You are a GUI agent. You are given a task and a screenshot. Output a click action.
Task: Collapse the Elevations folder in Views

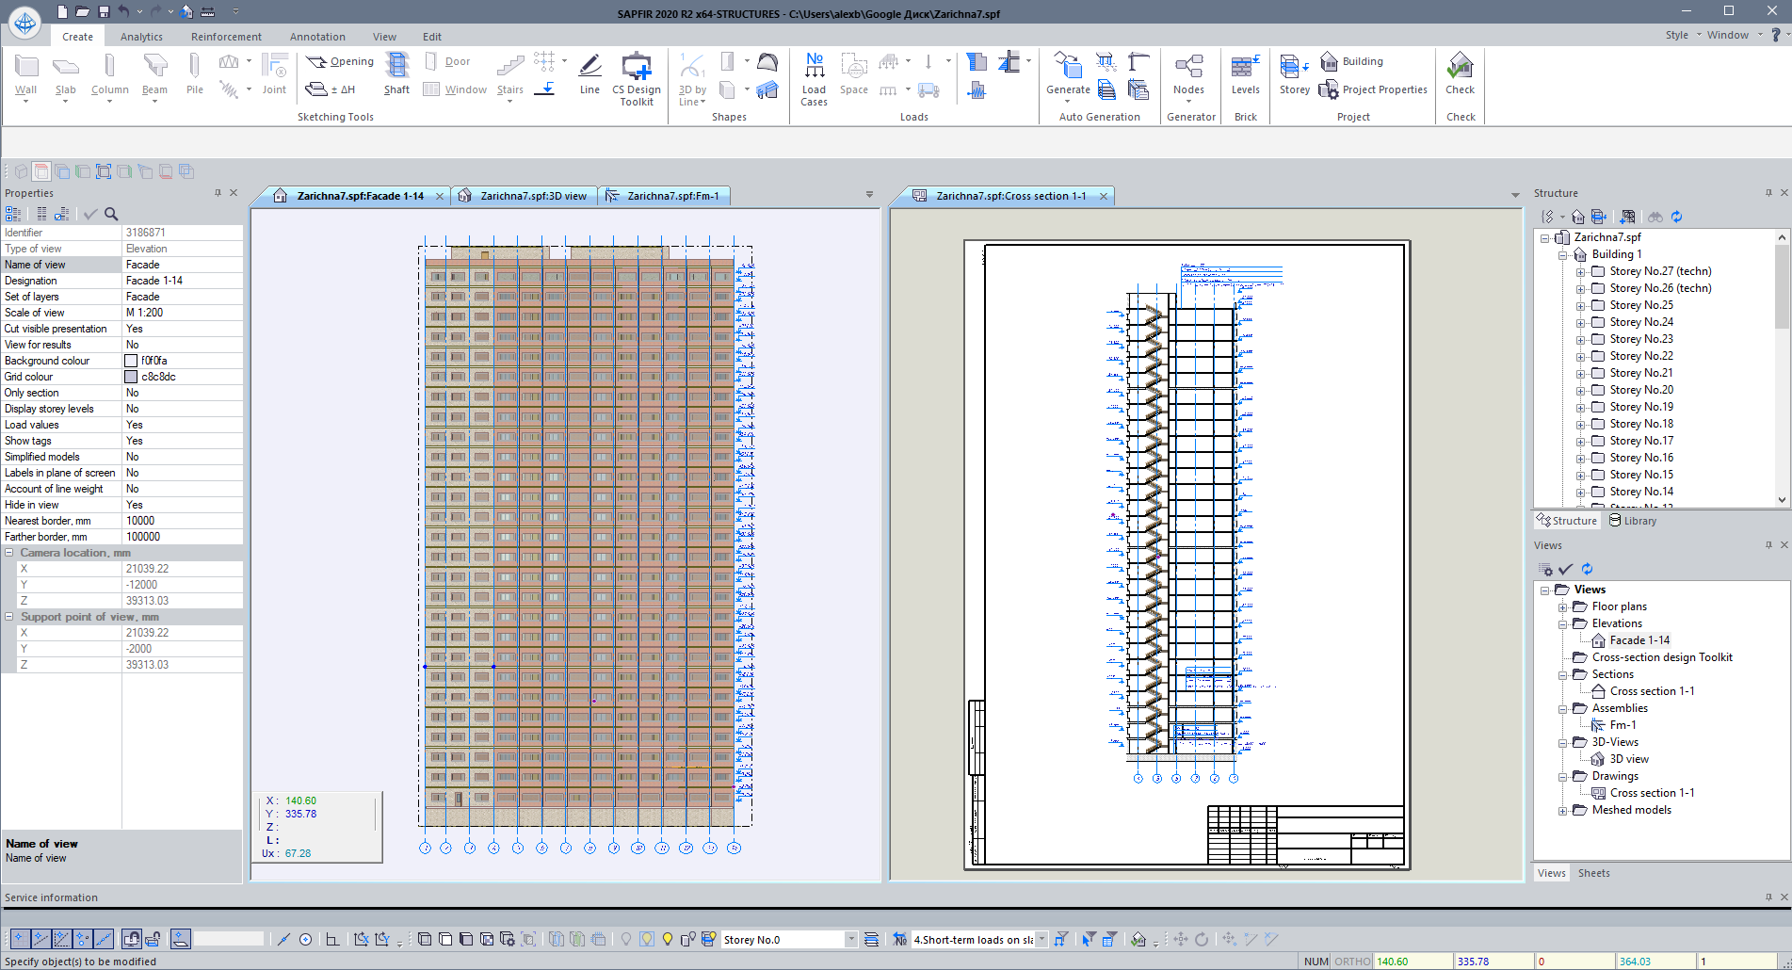[1563, 623]
